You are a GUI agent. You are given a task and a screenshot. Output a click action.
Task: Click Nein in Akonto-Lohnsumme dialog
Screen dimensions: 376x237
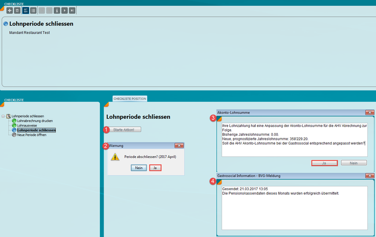pyautogui.click(x=354, y=163)
